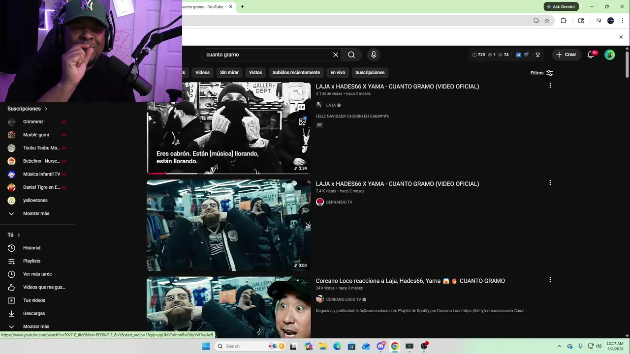Open Tus videos in sidebar
Screen dimensions: 630x354
point(34,300)
